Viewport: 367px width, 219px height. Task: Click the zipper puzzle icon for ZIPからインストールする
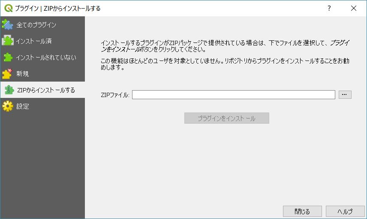point(9,90)
